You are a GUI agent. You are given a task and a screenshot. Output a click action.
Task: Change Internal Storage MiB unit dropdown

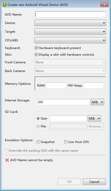[97, 102]
